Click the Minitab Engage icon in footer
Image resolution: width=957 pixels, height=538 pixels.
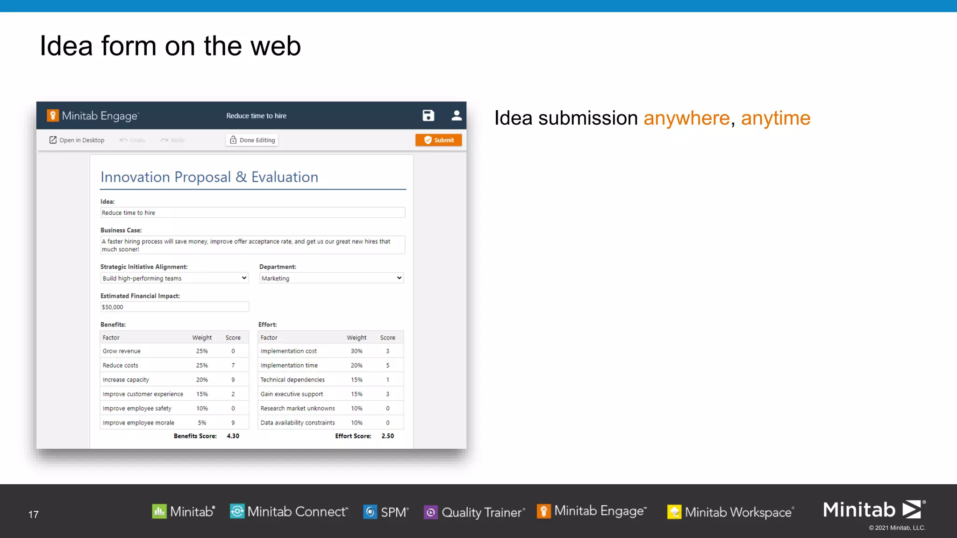(x=544, y=511)
